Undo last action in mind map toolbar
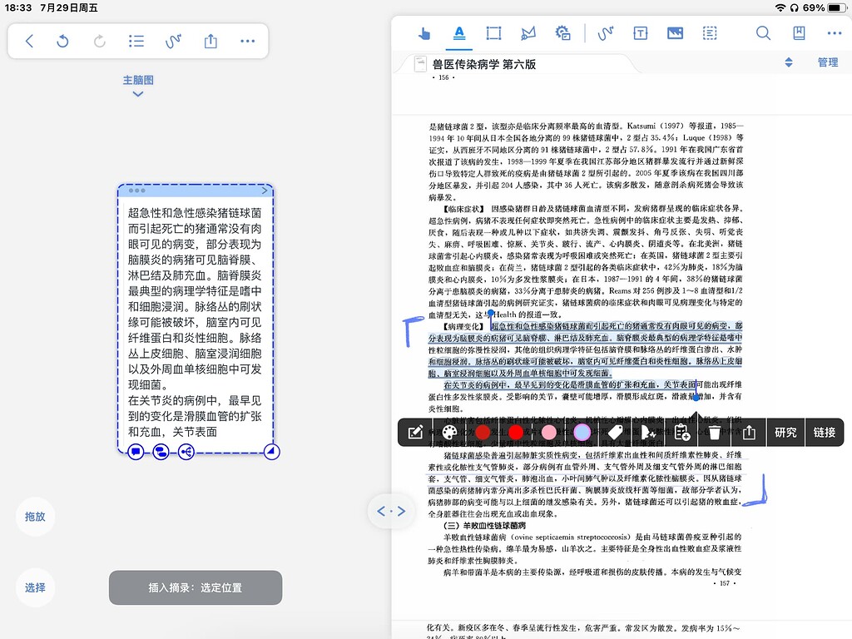Screen dimensions: 852x639 (62, 41)
